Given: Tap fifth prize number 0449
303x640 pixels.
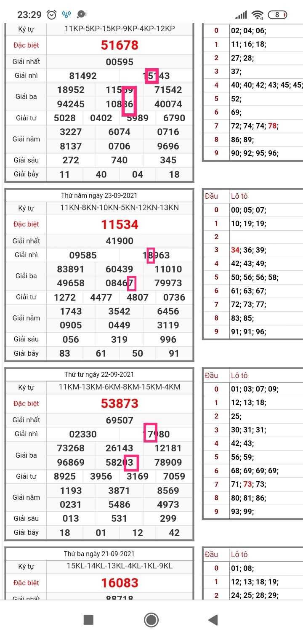Looking at the screenshot, I should (x=120, y=325).
